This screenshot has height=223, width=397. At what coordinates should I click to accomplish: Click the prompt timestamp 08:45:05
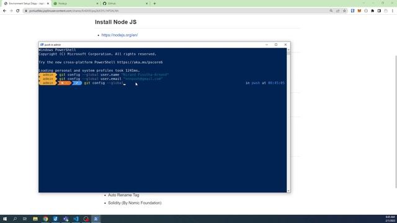click(276, 83)
